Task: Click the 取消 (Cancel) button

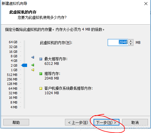Action: click(135, 122)
